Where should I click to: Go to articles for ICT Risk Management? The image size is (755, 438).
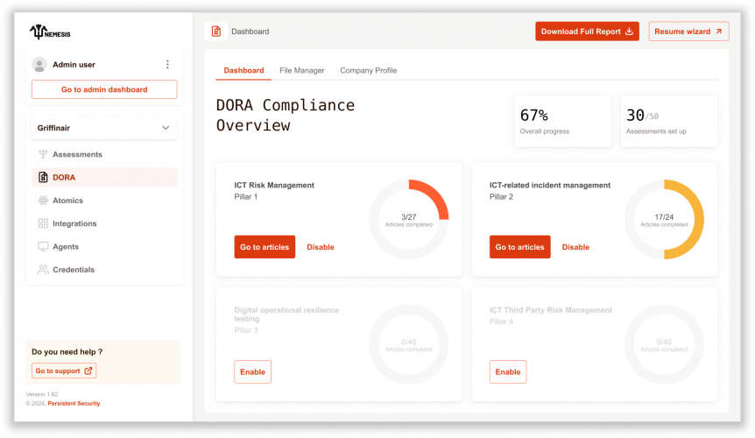coord(265,247)
